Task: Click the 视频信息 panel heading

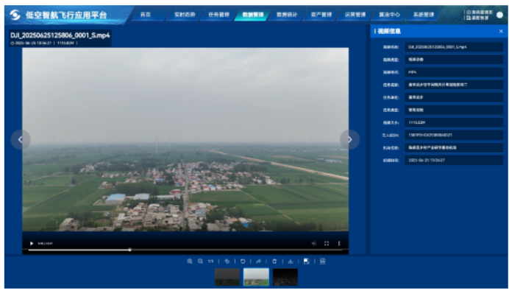Action: (x=389, y=31)
